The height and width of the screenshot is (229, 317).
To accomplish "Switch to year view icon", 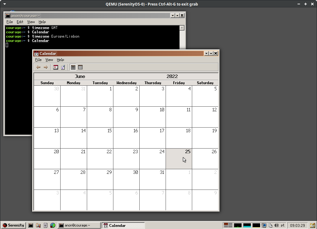I will [x=80, y=67].
